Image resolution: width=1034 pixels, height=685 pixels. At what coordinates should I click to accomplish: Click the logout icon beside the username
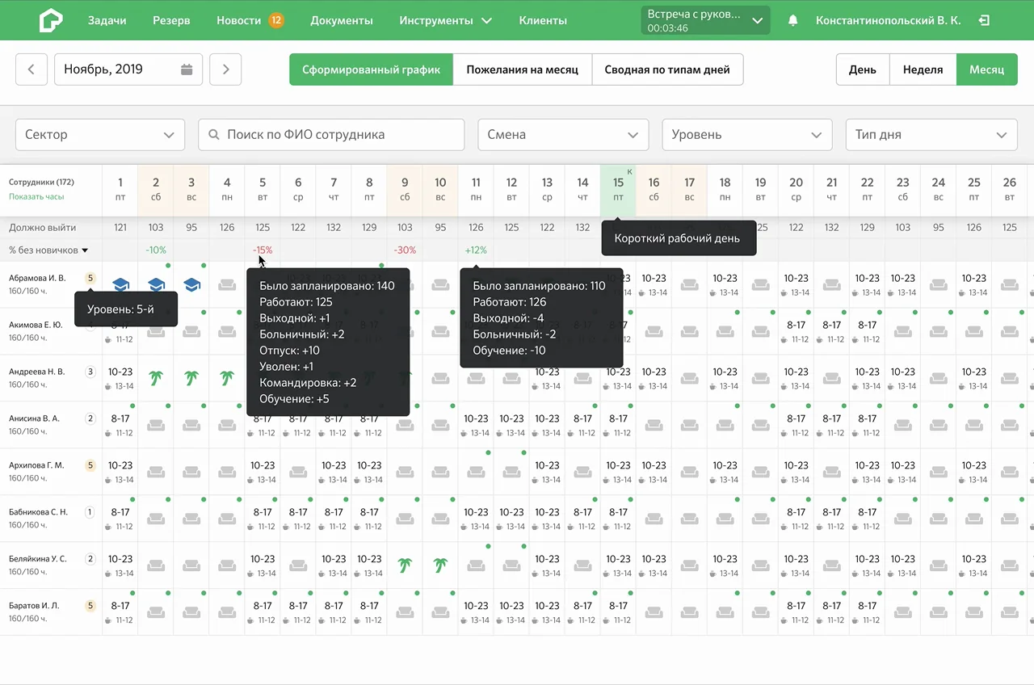[984, 20]
